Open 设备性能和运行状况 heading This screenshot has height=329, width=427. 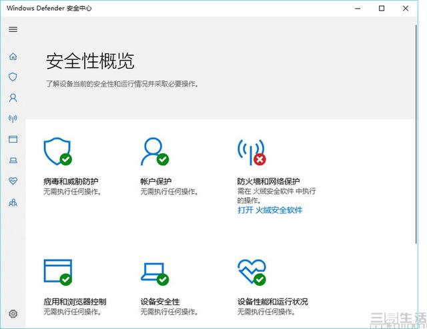coord(273,302)
